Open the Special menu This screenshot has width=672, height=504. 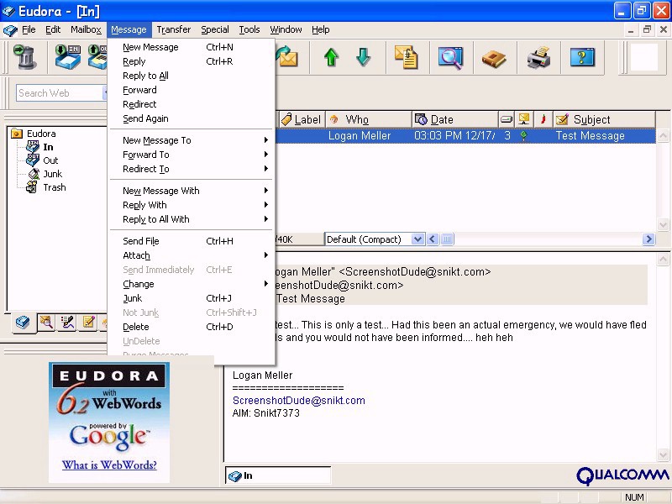[x=215, y=29]
